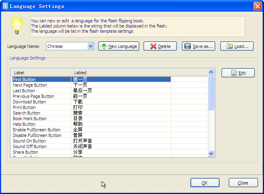
Task: Click the folder Load icon
Action: pyautogui.click(x=230, y=46)
